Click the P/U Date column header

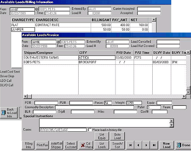(125, 53)
